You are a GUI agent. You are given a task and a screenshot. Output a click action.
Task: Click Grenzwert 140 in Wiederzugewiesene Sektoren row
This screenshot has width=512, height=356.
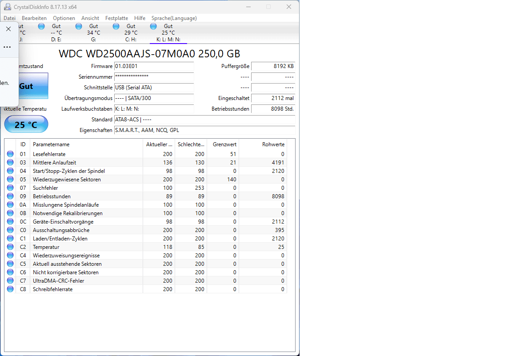point(232,180)
